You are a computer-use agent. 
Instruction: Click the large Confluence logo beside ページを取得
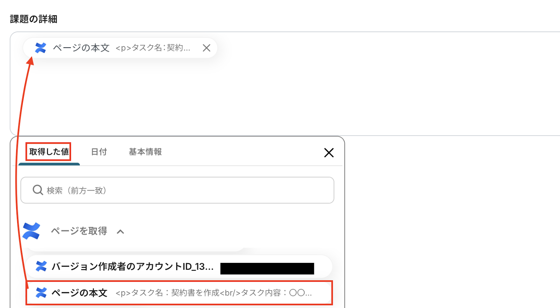tap(31, 231)
